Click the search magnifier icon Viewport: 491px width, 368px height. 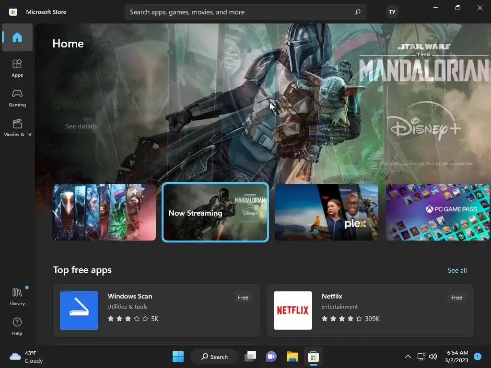358,12
